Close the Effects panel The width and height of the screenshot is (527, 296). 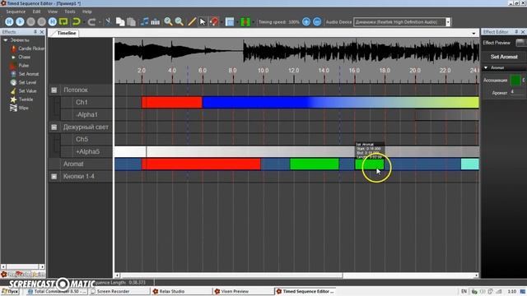click(42, 31)
